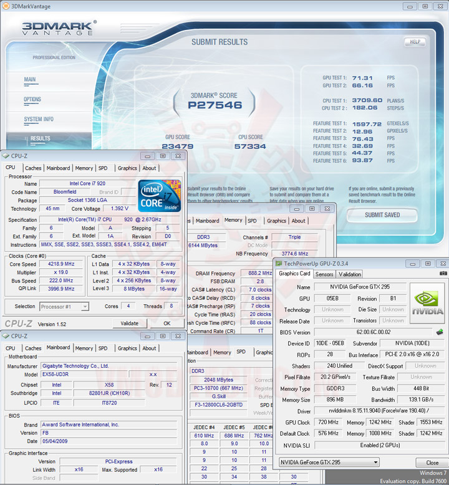The width and height of the screenshot is (449, 485).
Task: Click the GPU-Z screenshot camera icon
Action: [x=443, y=274]
